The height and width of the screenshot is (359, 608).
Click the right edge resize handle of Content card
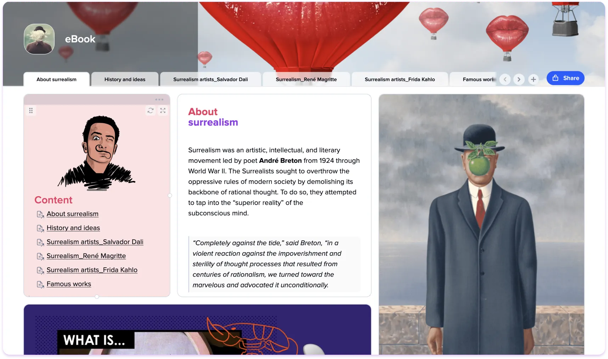[x=170, y=195]
